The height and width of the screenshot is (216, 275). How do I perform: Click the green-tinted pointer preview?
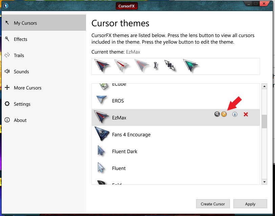(190, 65)
